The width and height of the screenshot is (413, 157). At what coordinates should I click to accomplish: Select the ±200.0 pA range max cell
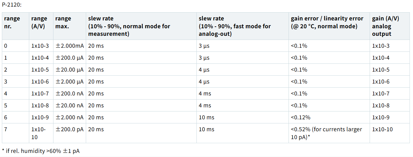tap(70, 129)
